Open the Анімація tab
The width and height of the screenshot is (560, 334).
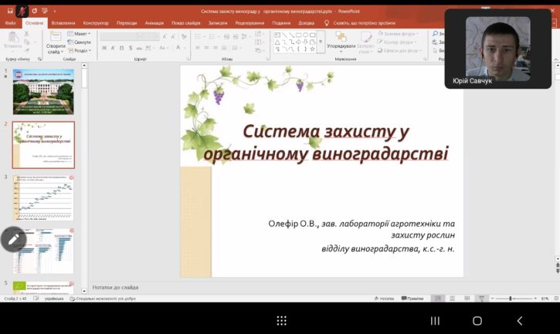coord(154,23)
